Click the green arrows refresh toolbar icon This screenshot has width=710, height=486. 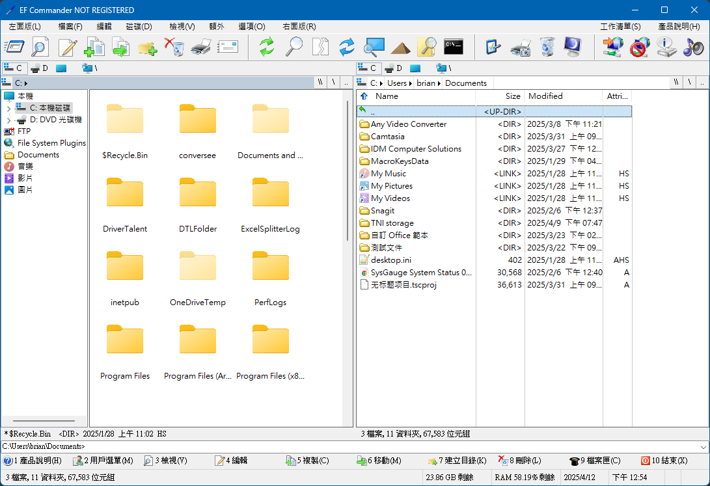pyautogui.click(x=267, y=47)
